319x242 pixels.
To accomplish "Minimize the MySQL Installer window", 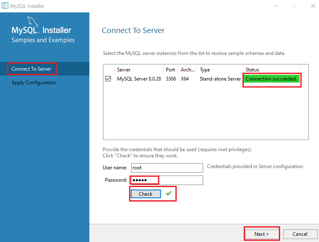I will (x=276, y=6).
